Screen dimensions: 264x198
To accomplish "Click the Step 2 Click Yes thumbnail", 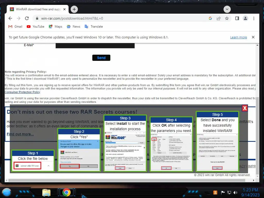I will [79, 150].
